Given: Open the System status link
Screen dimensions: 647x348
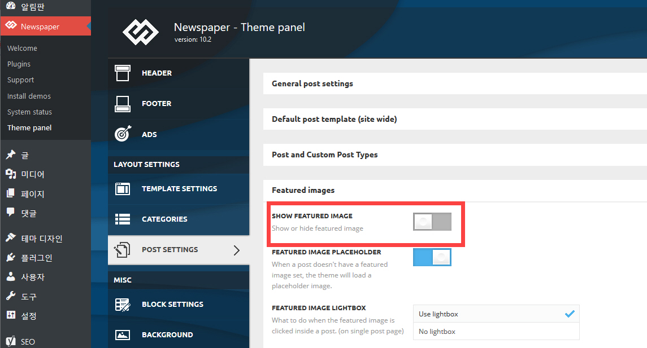Looking at the screenshot, I should point(30,112).
